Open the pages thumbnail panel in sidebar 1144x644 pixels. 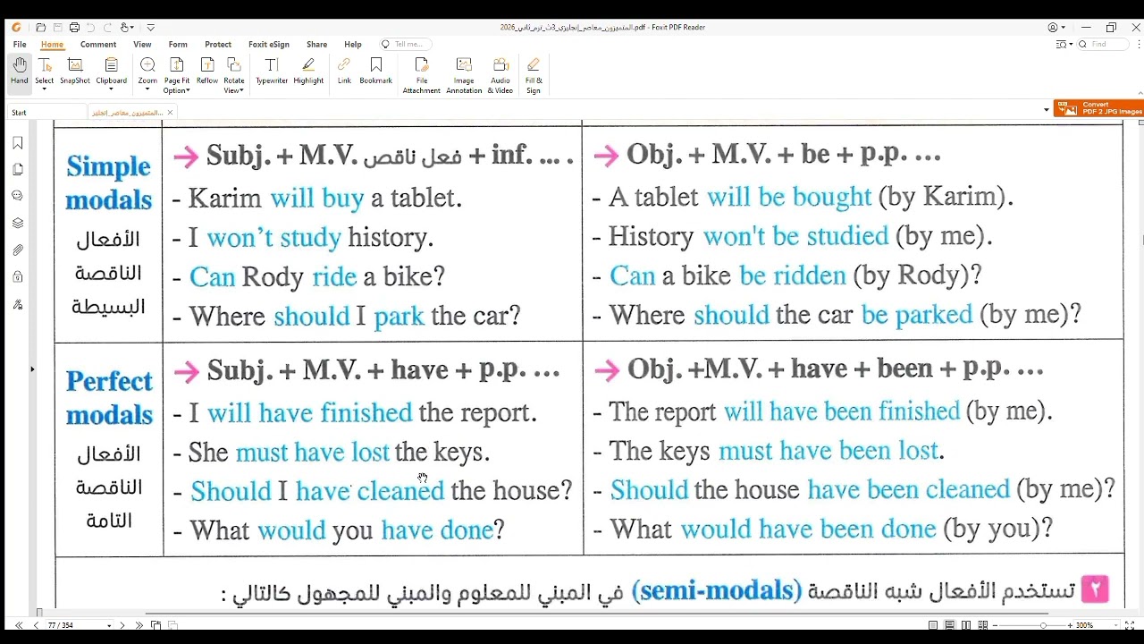[x=18, y=169]
